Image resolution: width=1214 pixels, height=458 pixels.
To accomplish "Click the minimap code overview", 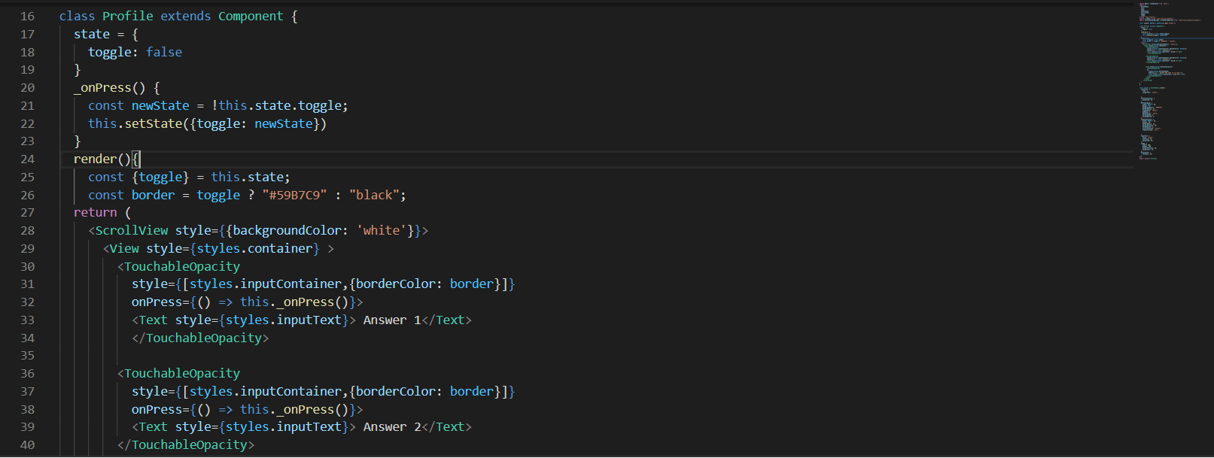I will tap(1173, 81).
